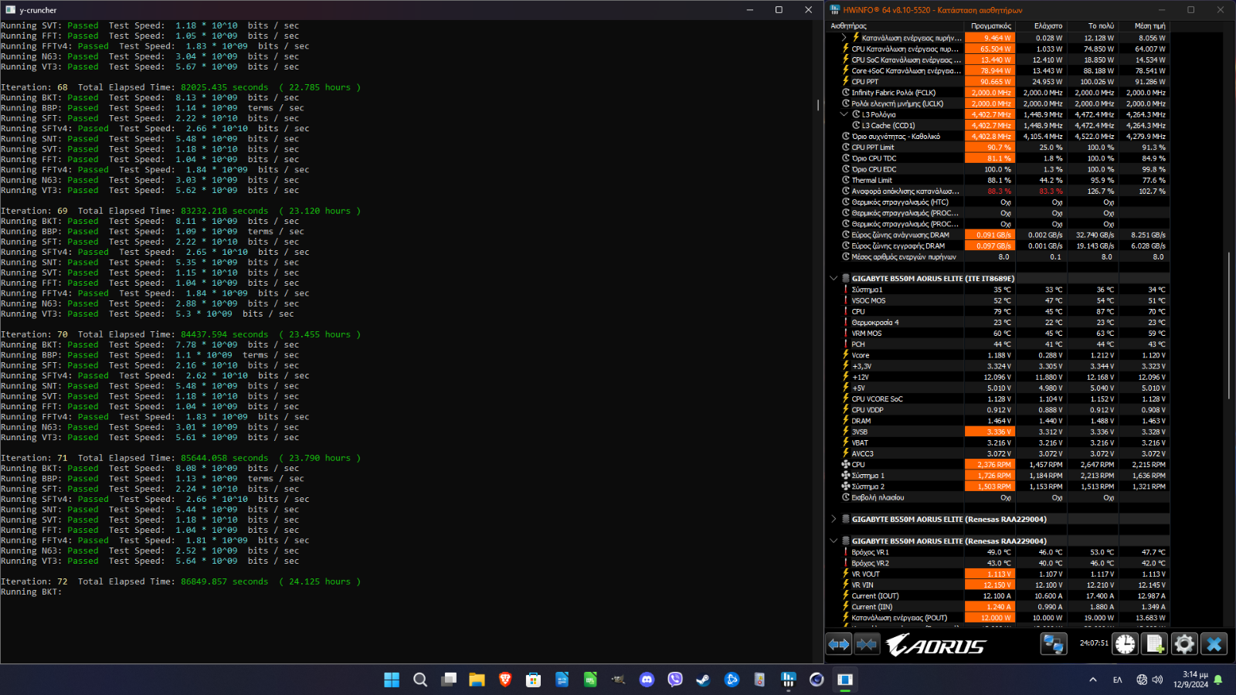
Task: Open Steam from the taskbar
Action: tap(703, 680)
